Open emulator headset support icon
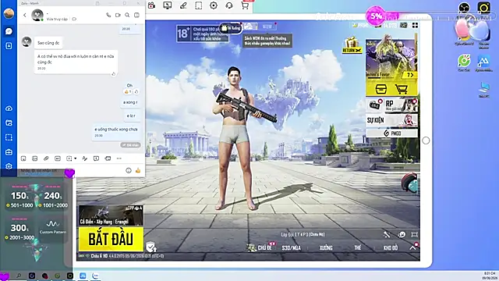The width and height of the screenshot is (499, 281). (x=229, y=5)
